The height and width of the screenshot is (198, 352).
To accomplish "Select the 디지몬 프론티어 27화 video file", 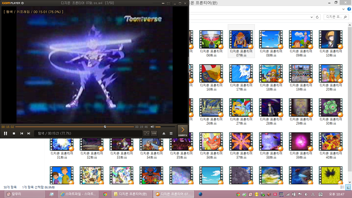I will 241,112.
